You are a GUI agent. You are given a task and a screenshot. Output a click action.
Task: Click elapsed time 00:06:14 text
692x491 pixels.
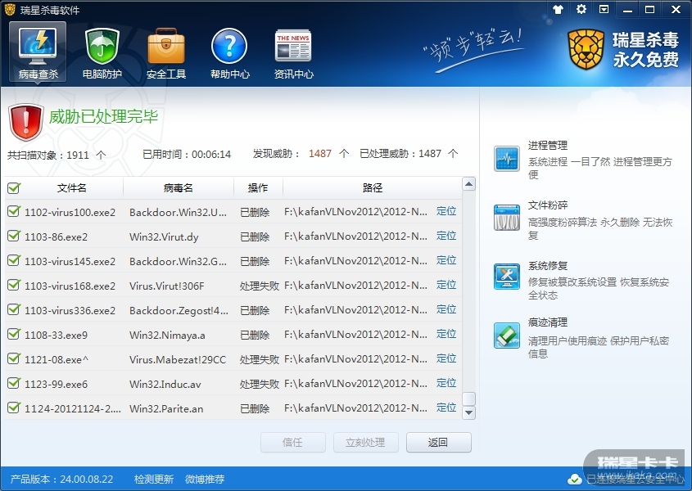(x=211, y=155)
